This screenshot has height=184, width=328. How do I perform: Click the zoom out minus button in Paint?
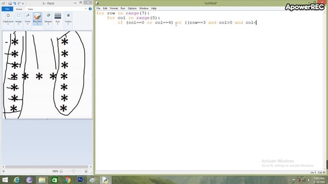(x=61, y=171)
